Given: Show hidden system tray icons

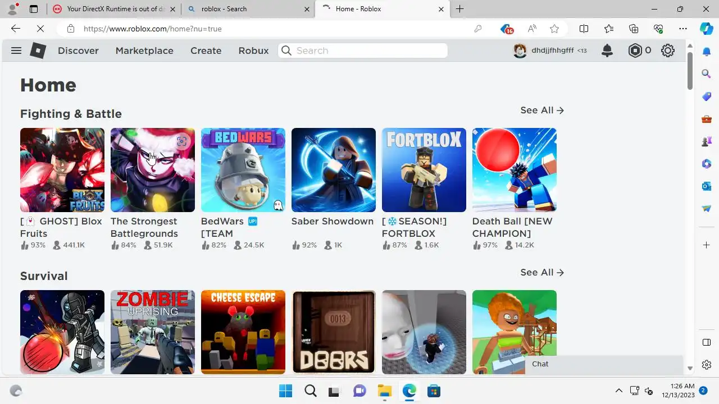Looking at the screenshot, I should coord(619,391).
